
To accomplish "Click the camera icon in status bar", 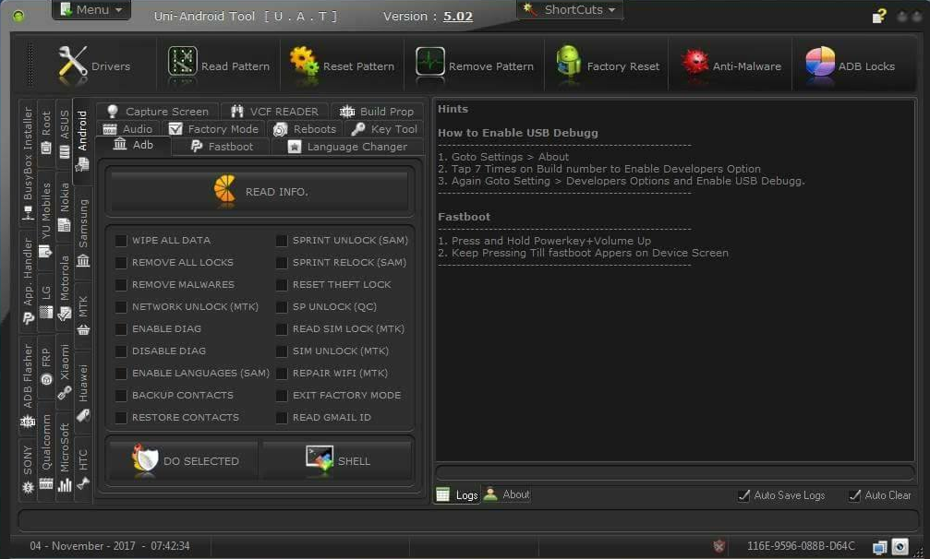I will 900,546.
